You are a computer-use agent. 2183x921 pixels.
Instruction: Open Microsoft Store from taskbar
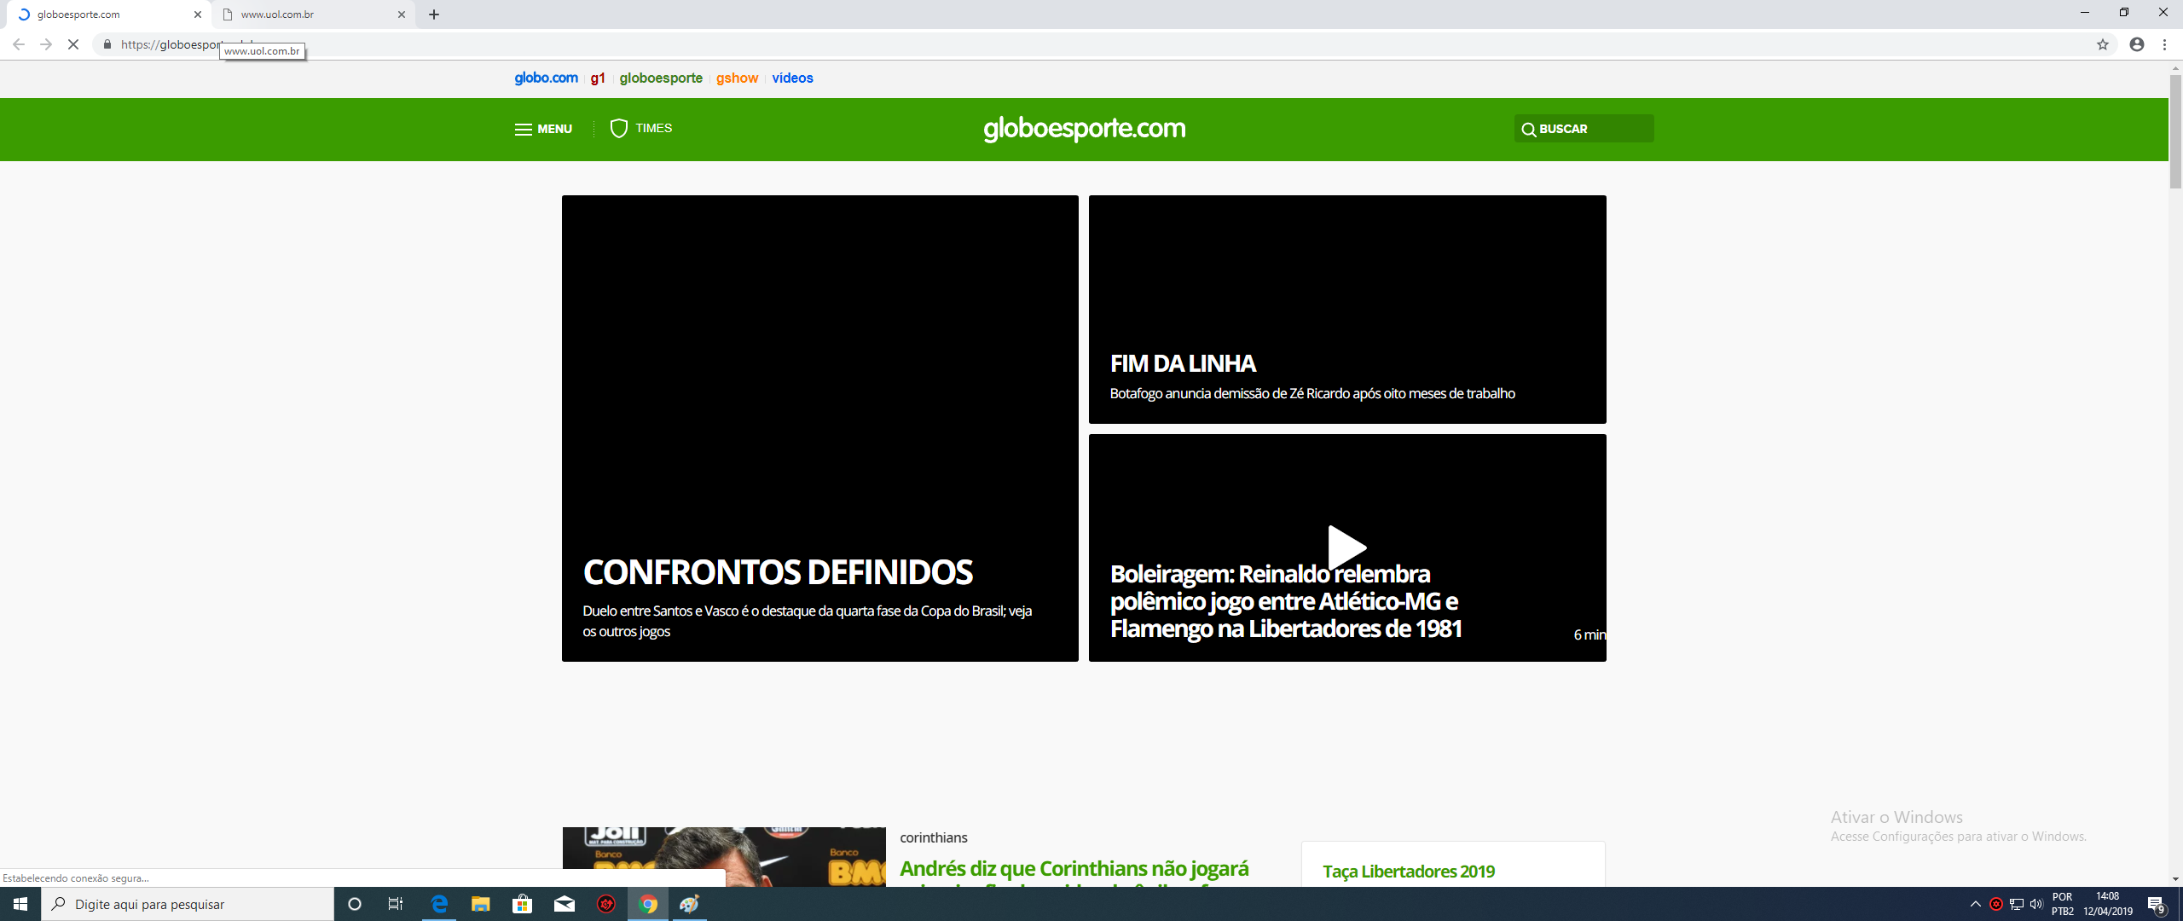[523, 904]
